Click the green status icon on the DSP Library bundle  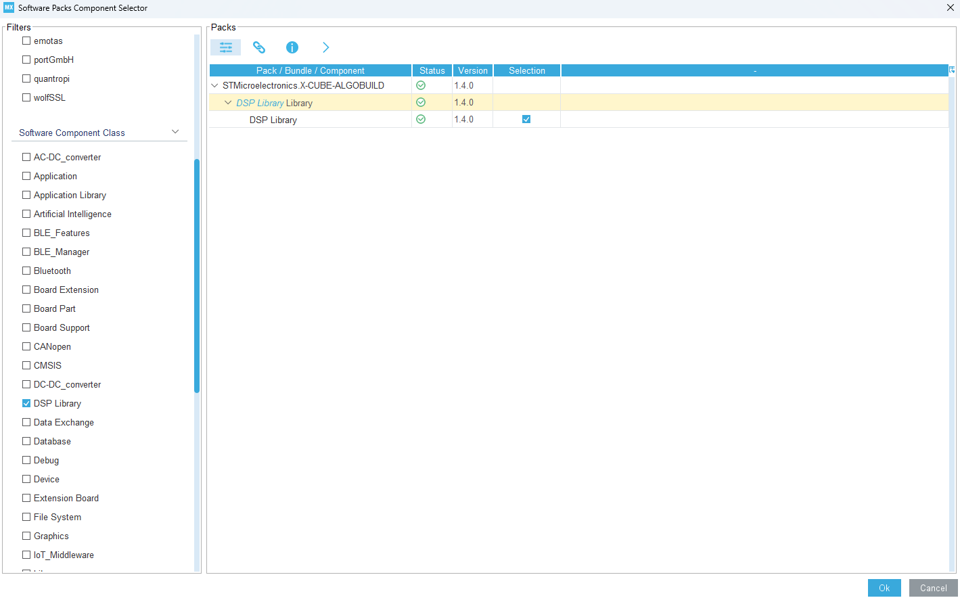420,102
